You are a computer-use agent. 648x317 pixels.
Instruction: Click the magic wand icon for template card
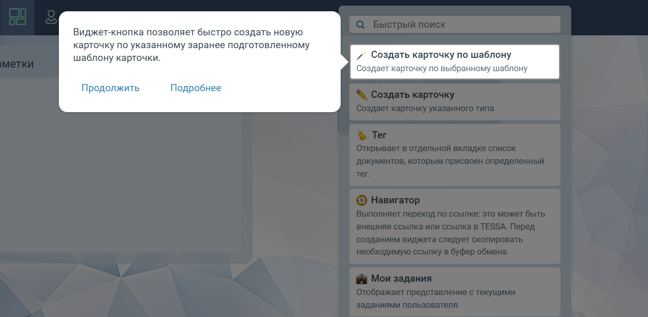362,55
